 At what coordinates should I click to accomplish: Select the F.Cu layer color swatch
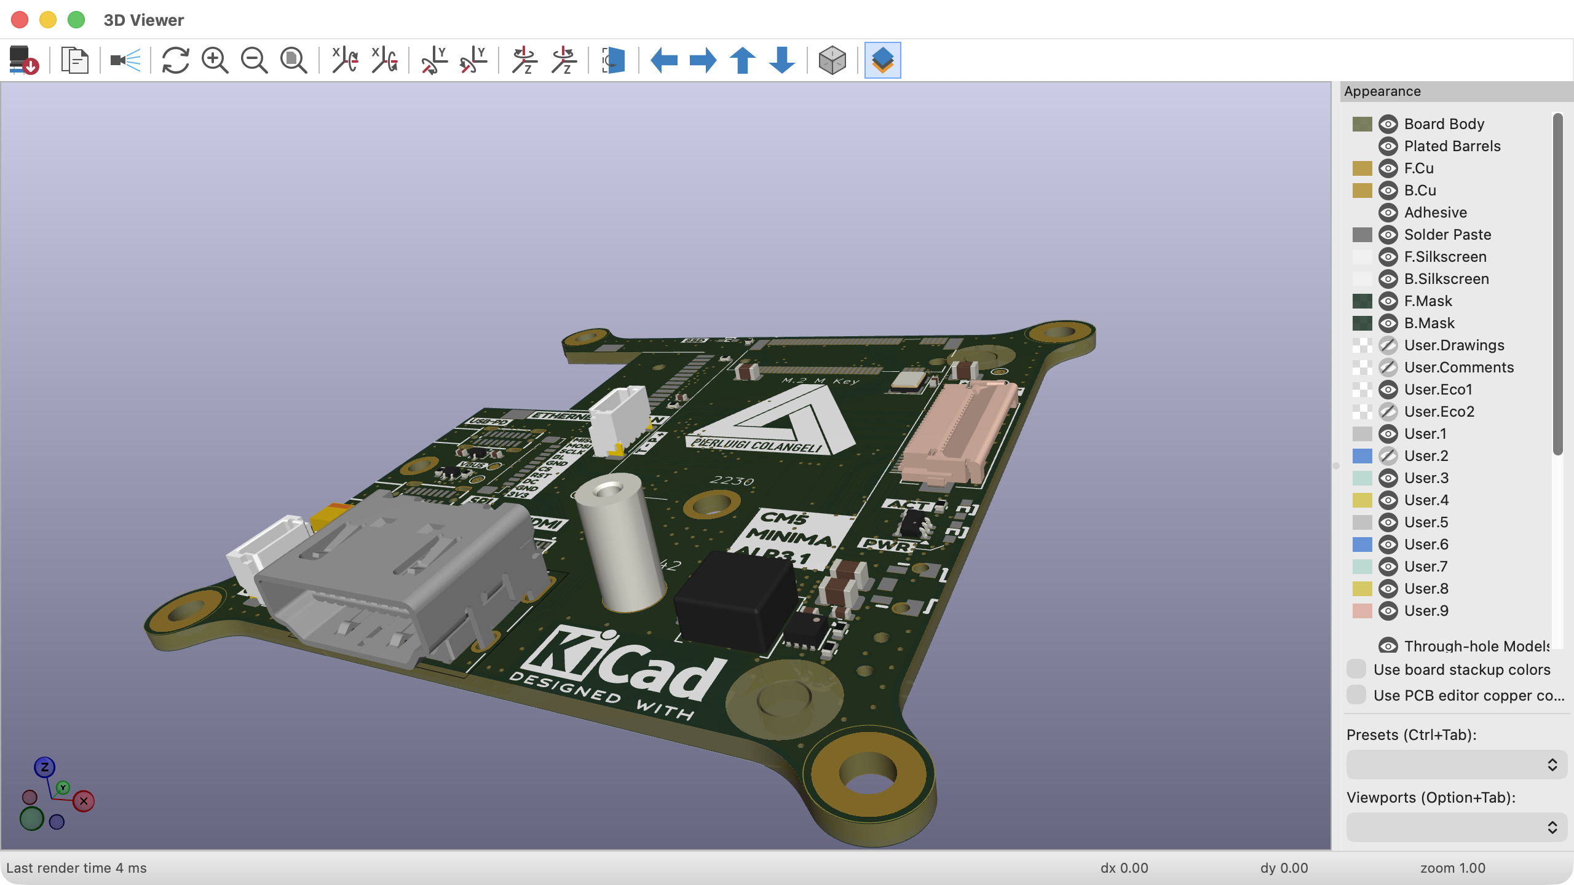(1362, 168)
